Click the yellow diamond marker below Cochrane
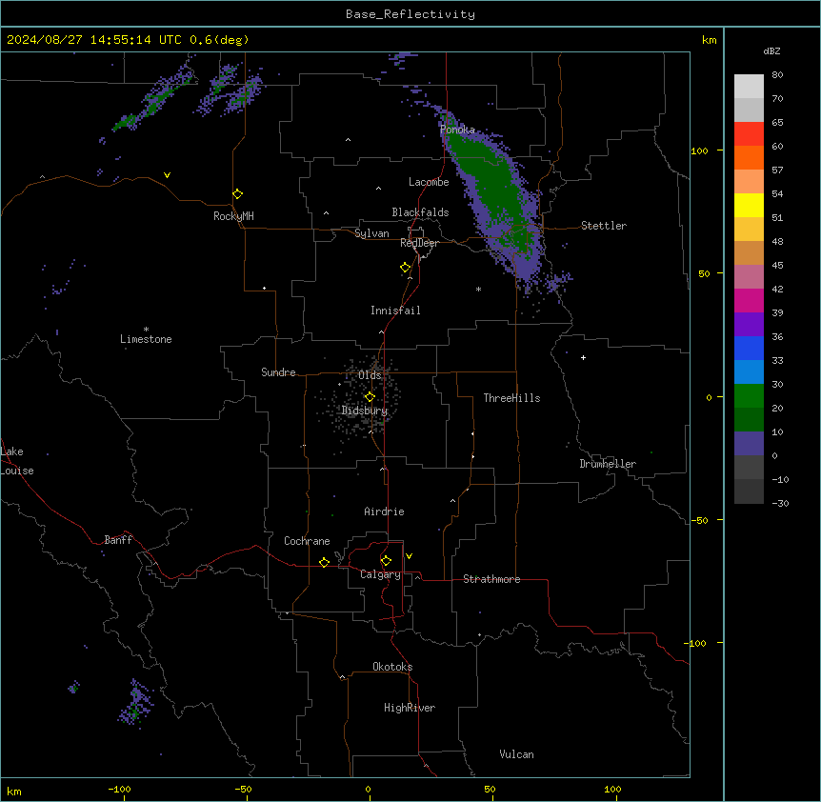This screenshot has height=802, width=821. pyautogui.click(x=324, y=562)
